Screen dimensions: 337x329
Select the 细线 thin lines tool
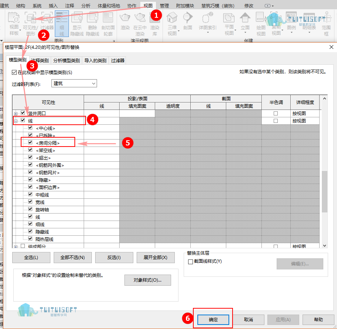62,24
